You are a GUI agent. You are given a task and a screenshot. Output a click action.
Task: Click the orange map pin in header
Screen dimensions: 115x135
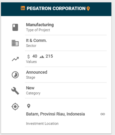[88, 9]
